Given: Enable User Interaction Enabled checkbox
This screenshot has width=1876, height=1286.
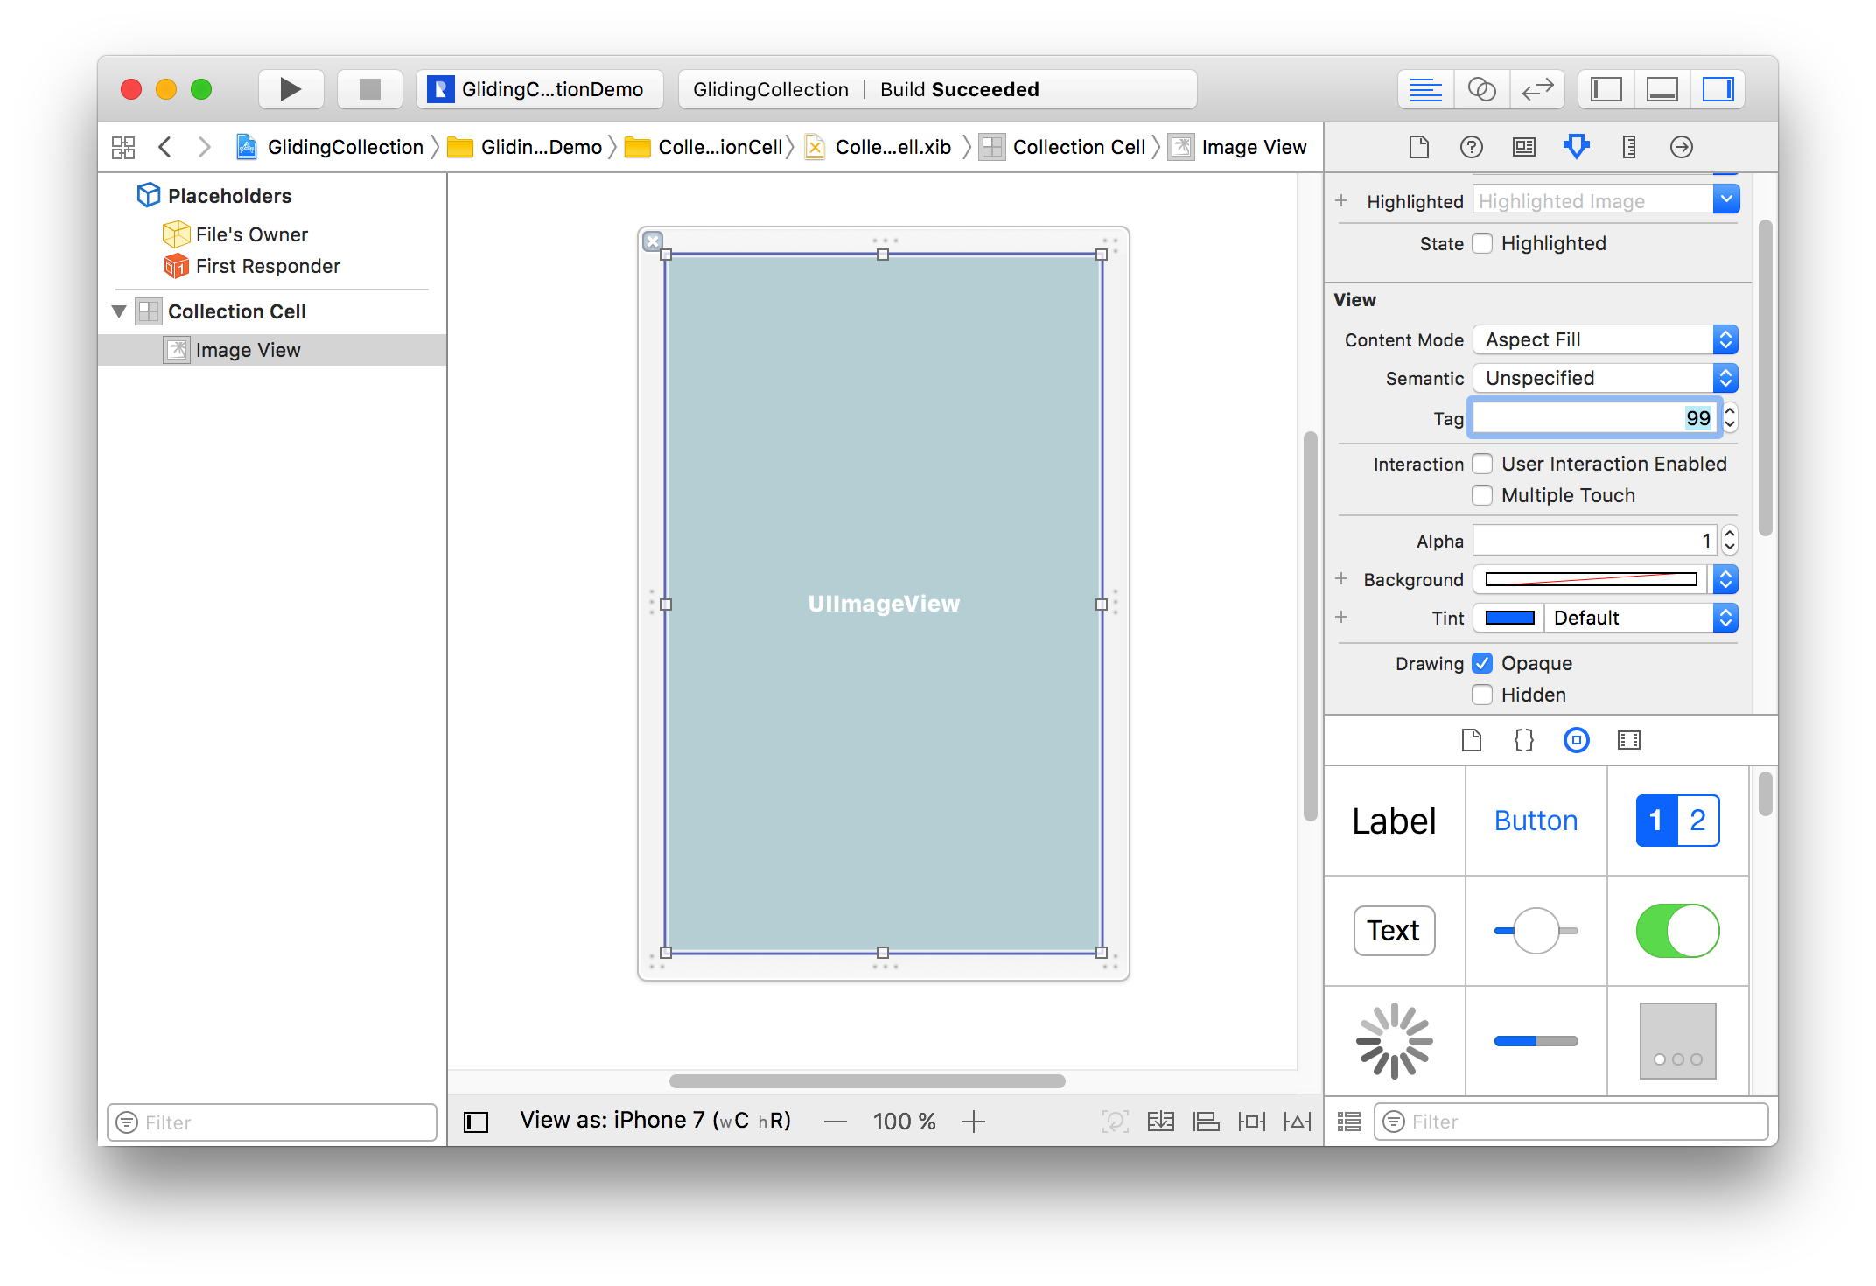Looking at the screenshot, I should (1482, 464).
